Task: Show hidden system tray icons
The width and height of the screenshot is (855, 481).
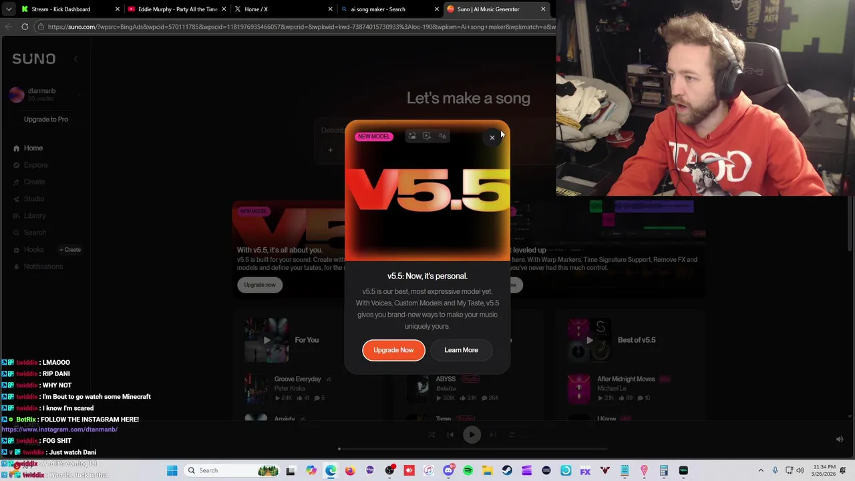Action: click(760, 470)
